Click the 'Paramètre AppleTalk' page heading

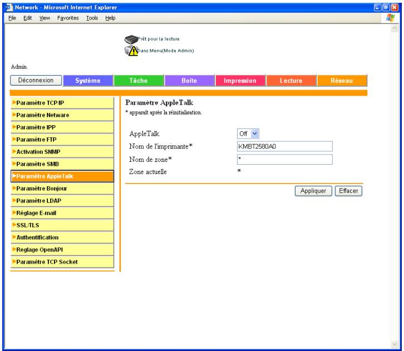(x=159, y=102)
